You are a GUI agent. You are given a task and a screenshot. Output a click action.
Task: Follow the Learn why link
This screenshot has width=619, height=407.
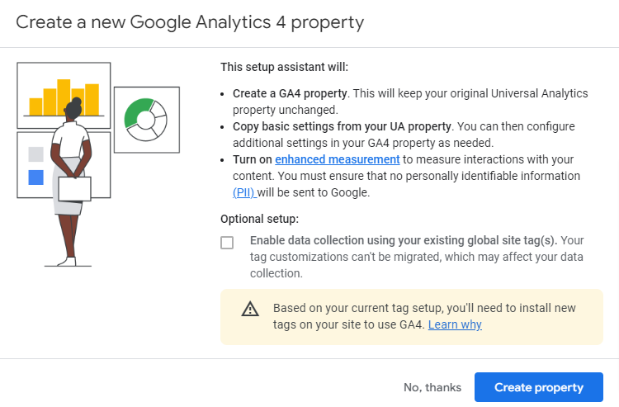tap(455, 324)
